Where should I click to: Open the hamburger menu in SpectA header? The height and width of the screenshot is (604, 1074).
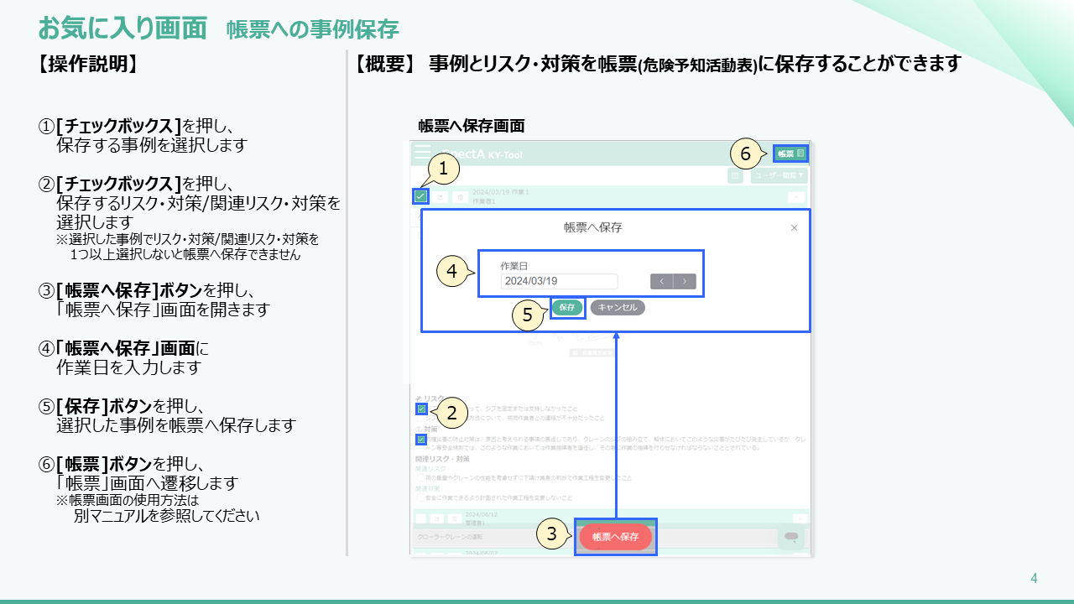(422, 154)
